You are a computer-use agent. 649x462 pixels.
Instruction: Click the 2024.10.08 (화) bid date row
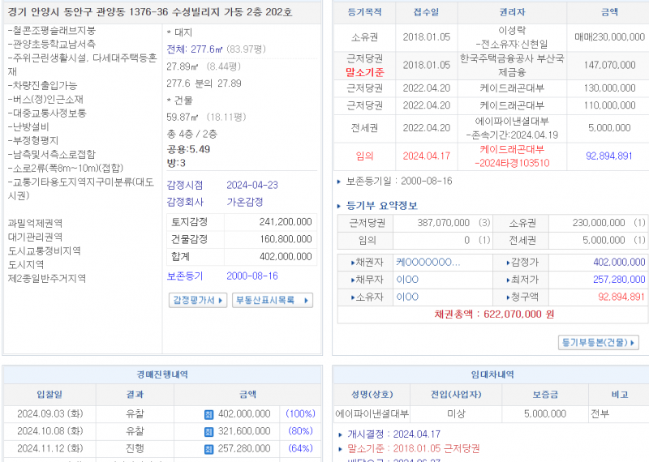pos(50,431)
